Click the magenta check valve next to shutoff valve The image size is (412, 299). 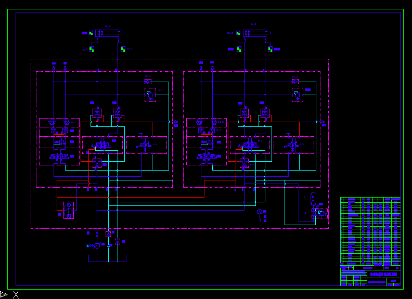pyautogui.click(x=108, y=234)
